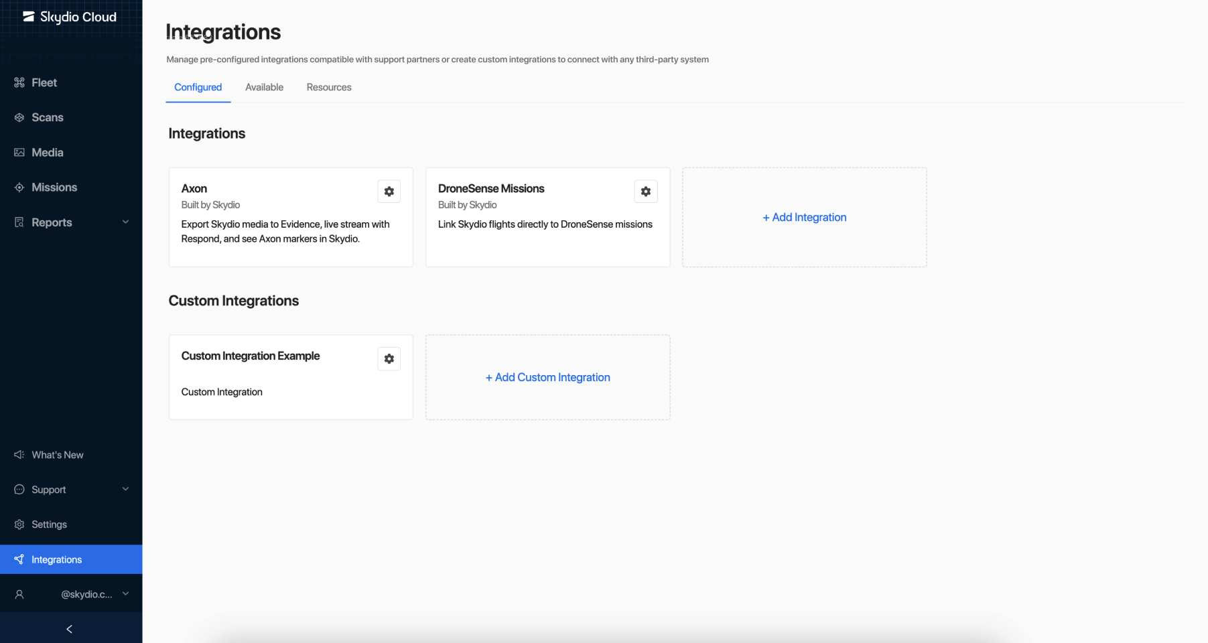
Task: Click + Add Custom Integration
Action: 547,377
